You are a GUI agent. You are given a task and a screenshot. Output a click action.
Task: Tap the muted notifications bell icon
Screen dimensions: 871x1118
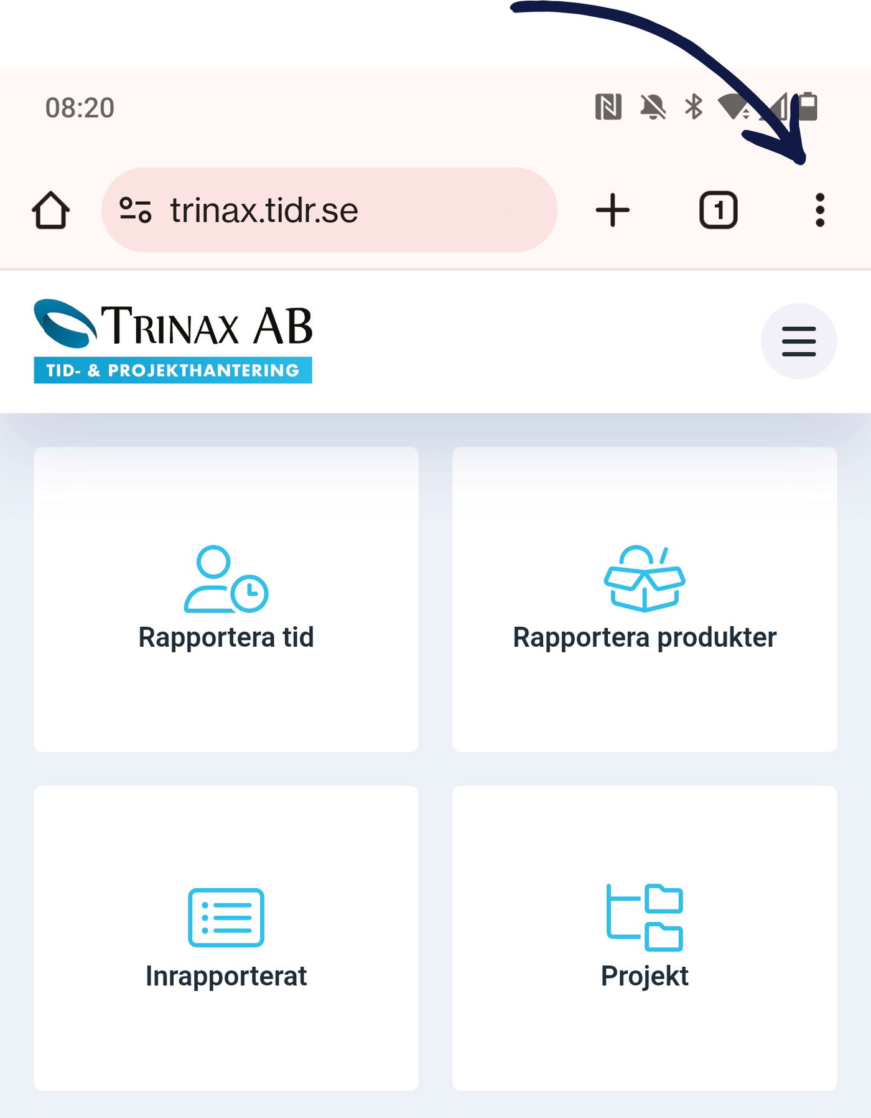pos(653,107)
